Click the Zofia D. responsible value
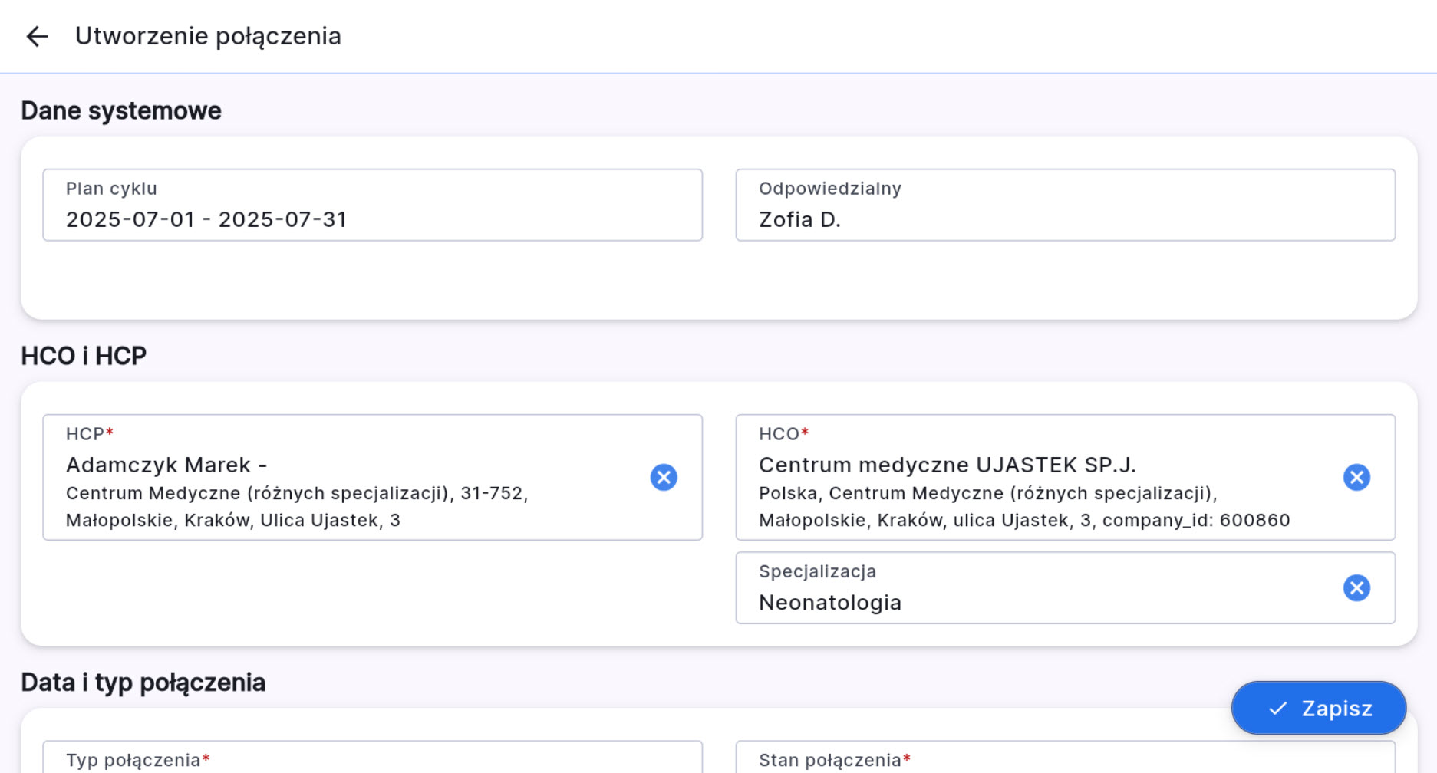 click(x=799, y=220)
